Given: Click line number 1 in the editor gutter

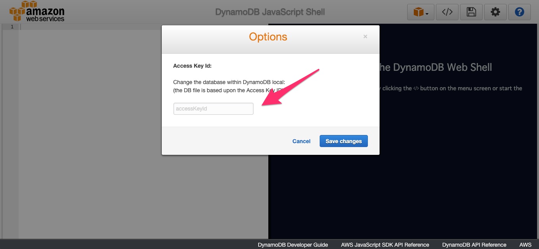Looking at the screenshot, I should point(11,26).
